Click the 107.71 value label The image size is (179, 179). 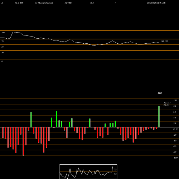tap(167, 103)
